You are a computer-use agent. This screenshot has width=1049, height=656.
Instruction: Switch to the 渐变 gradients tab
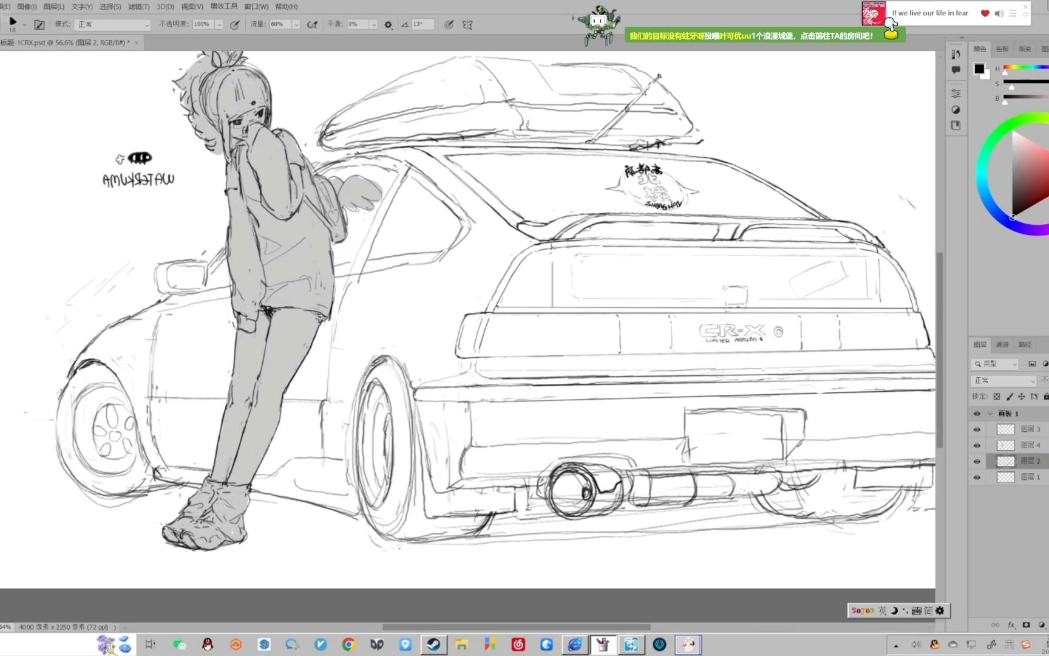[1025, 49]
